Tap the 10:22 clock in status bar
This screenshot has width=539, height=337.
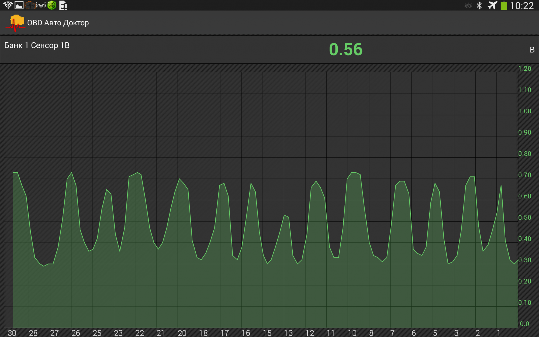522,6
